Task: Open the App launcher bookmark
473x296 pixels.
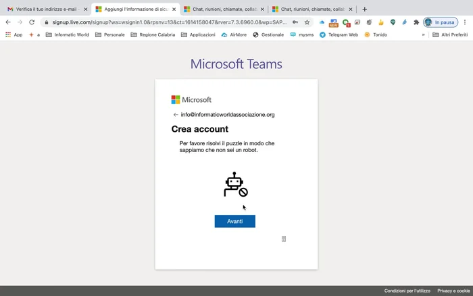Action: pyautogui.click(x=14, y=34)
